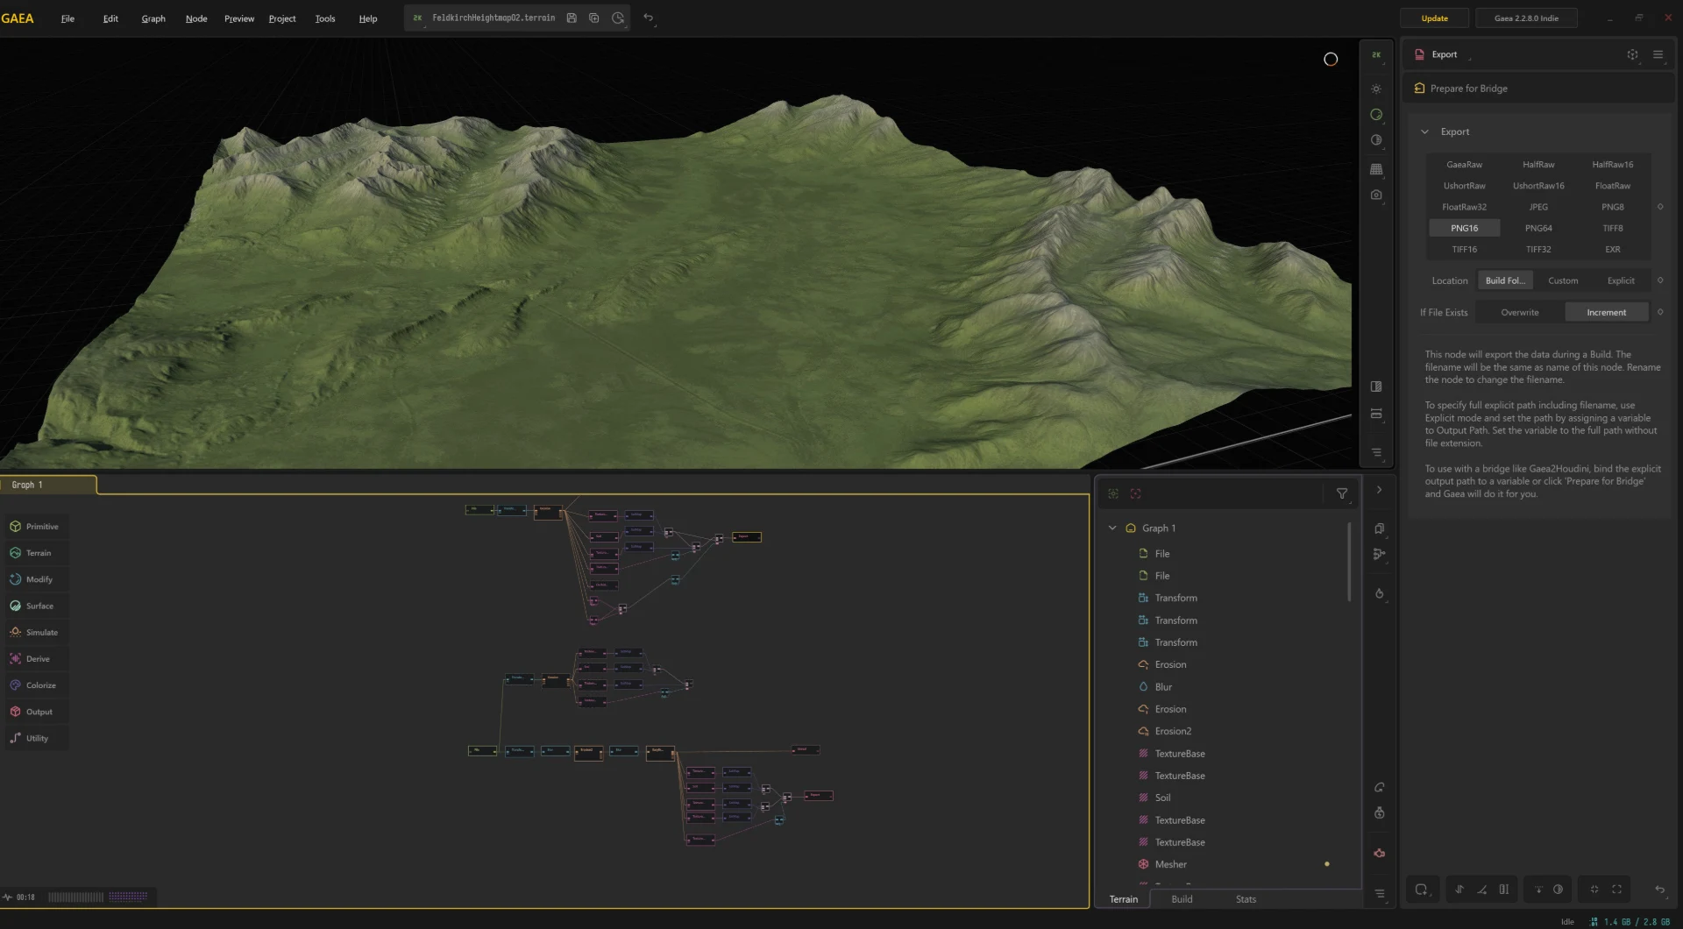Choose EXR export format

point(1612,250)
